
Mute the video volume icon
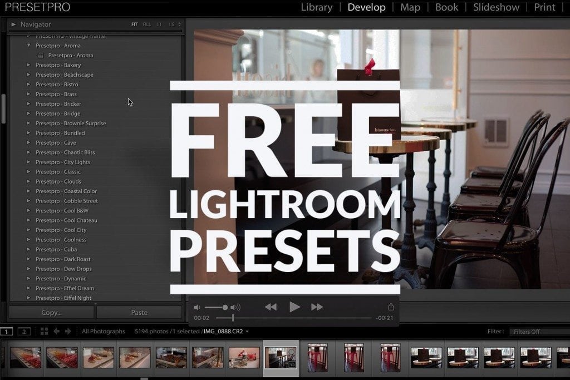pos(196,307)
